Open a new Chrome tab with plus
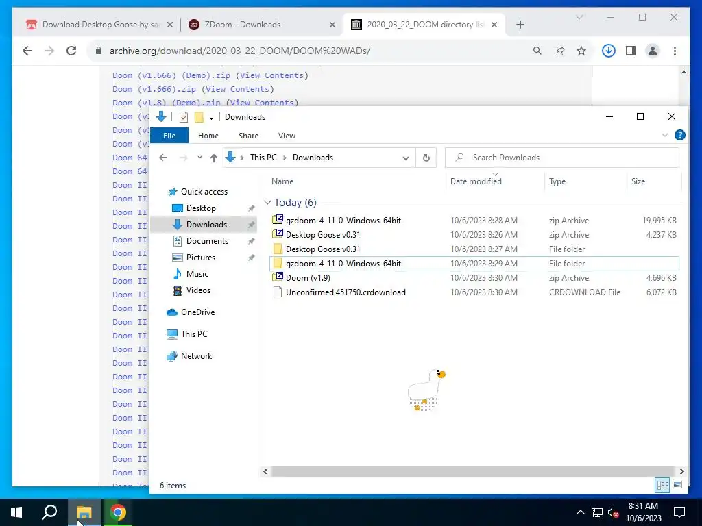The width and height of the screenshot is (702, 526). click(x=520, y=25)
